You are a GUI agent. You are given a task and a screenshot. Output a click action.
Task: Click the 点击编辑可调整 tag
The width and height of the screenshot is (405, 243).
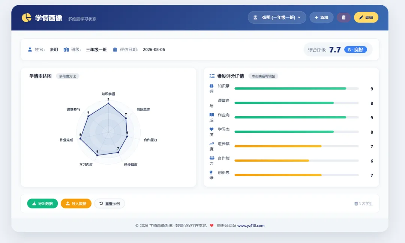click(263, 76)
